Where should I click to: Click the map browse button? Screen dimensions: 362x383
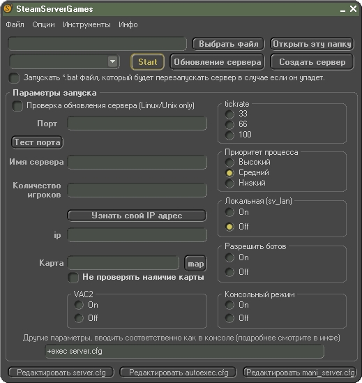tap(195, 263)
